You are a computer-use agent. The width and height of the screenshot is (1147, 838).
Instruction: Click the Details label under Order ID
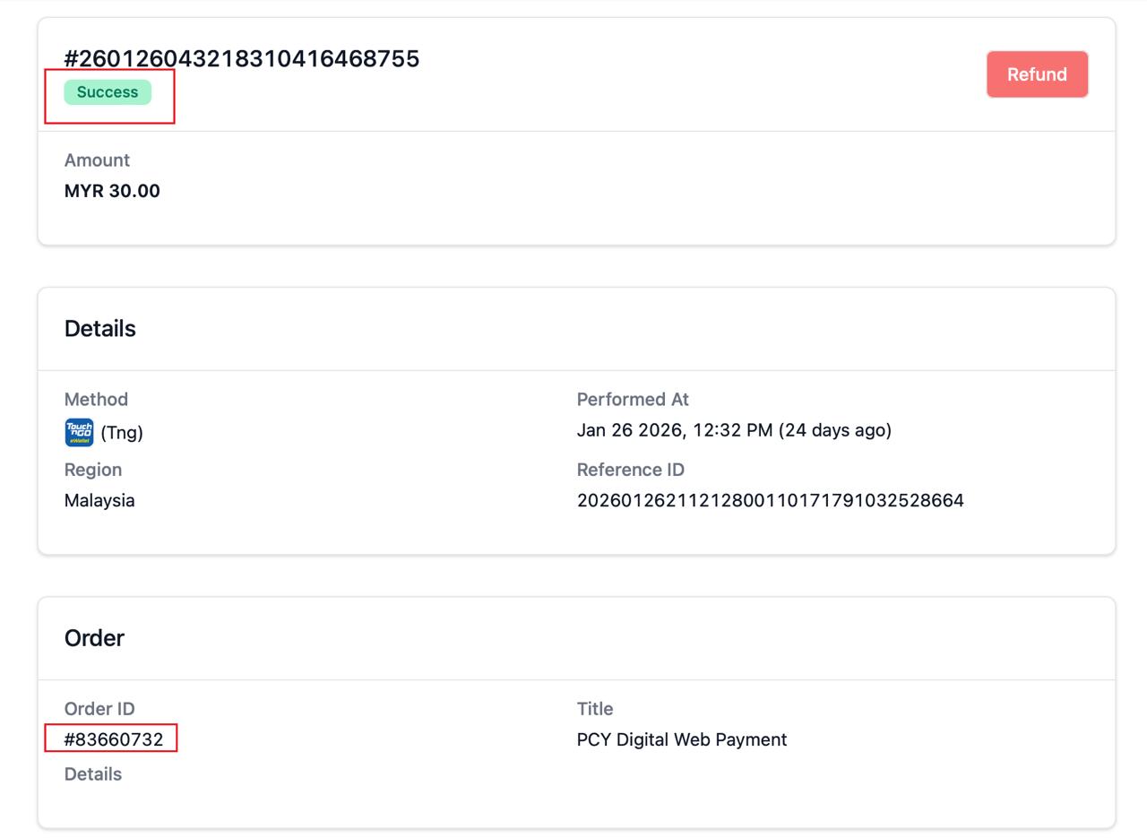(93, 774)
